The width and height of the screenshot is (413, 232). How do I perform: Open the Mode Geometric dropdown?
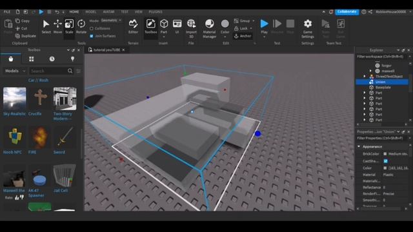[x=111, y=20]
